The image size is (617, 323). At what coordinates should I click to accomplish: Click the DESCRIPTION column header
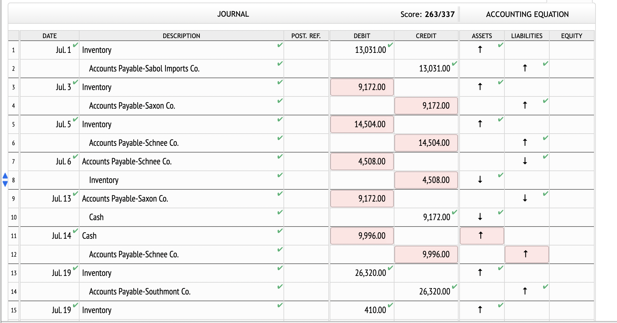tap(182, 36)
